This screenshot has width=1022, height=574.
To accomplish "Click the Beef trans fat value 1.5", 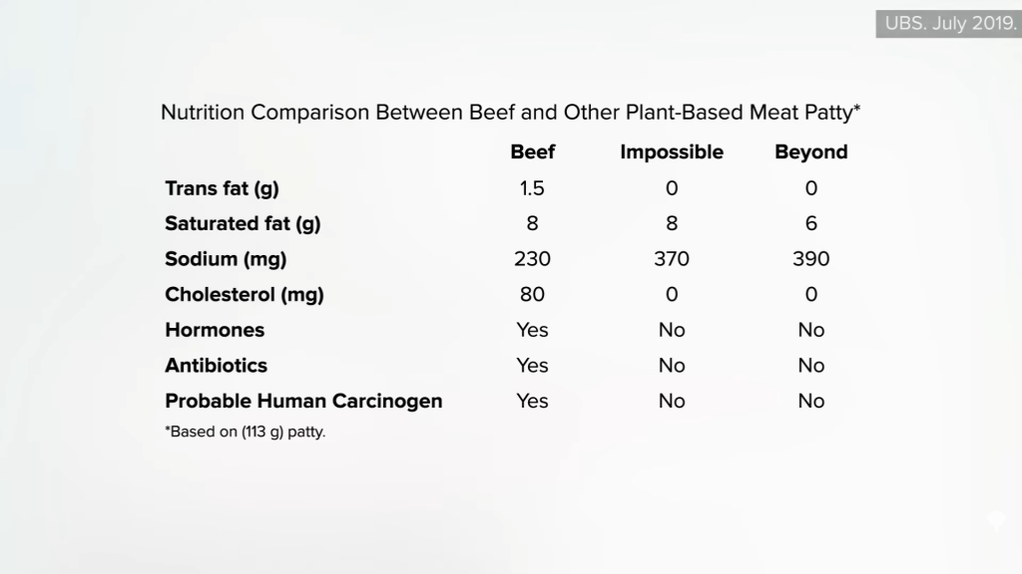I will (x=532, y=188).
